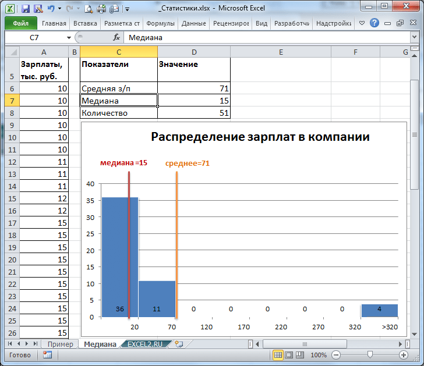
Task: Select column C header
Action: [119, 52]
